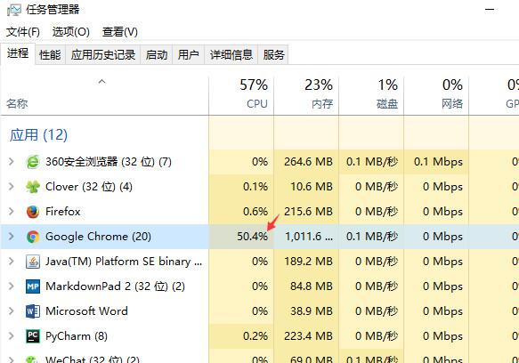The width and height of the screenshot is (519, 363).
Task: Select the Google Chrome icon
Action: click(33, 237)
